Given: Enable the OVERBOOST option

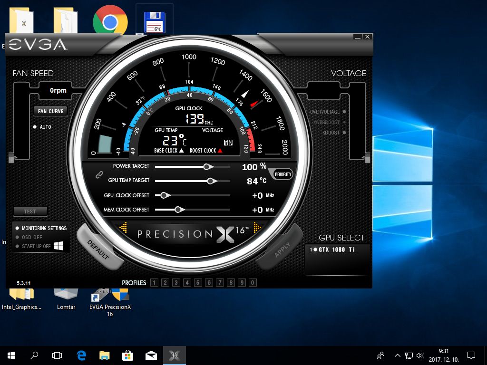Looking at the screenshot, I should pyautogui.click(x=330, y=122).
